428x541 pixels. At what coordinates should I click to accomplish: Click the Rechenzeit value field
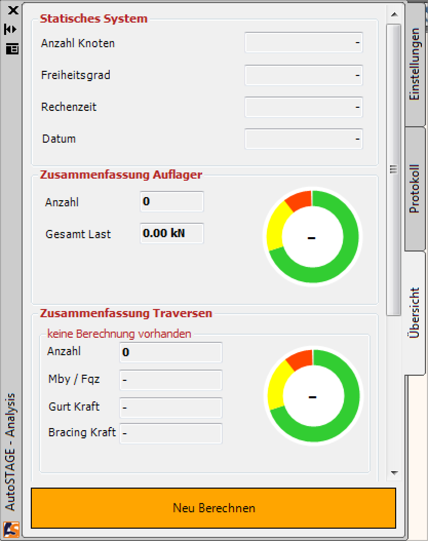[x=304, y=107]
